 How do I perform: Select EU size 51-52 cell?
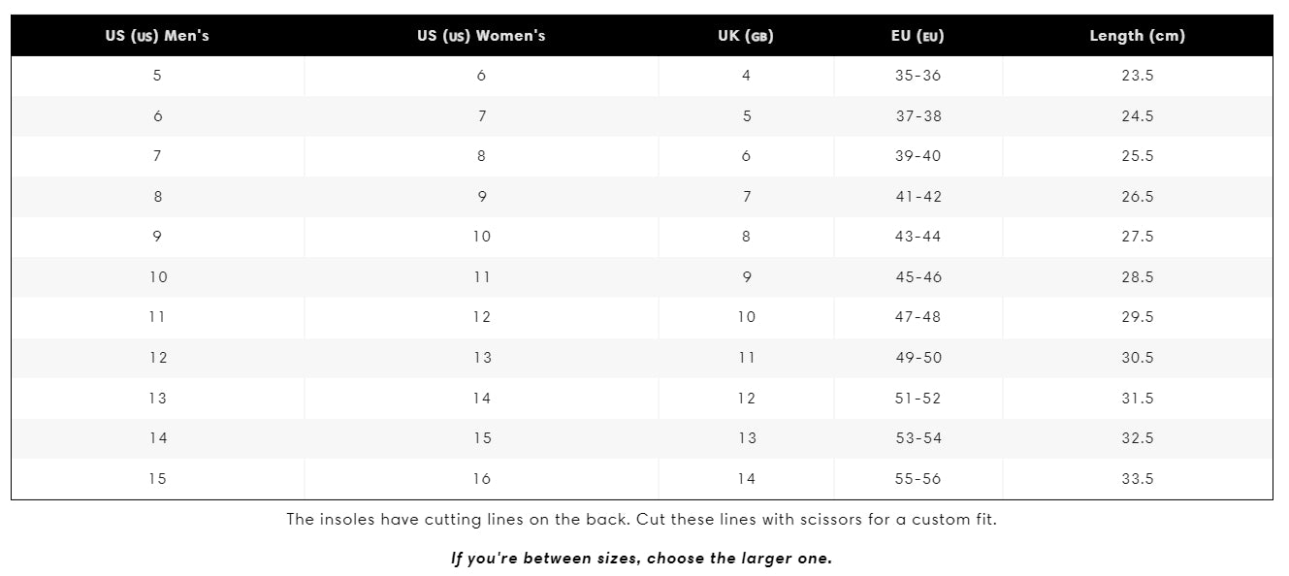coord(918,399)
